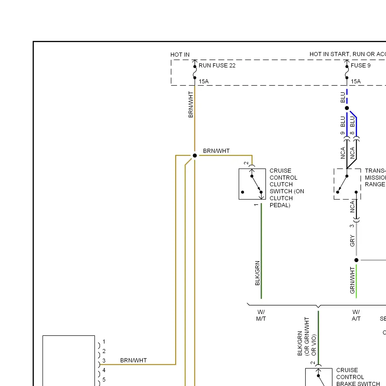Click the GRY wire label
The height and width of the screenshot is (386, 386).
click(x=352, y=241)
